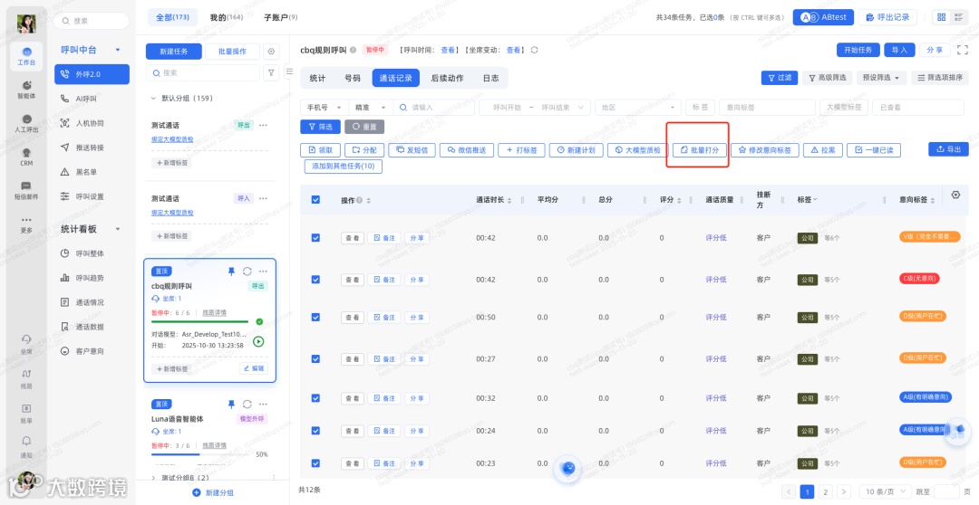This screenshot has width=979, height=505.
Task: Uncheck the 00:32 duration row checkbox
Action: click(315, 398)
